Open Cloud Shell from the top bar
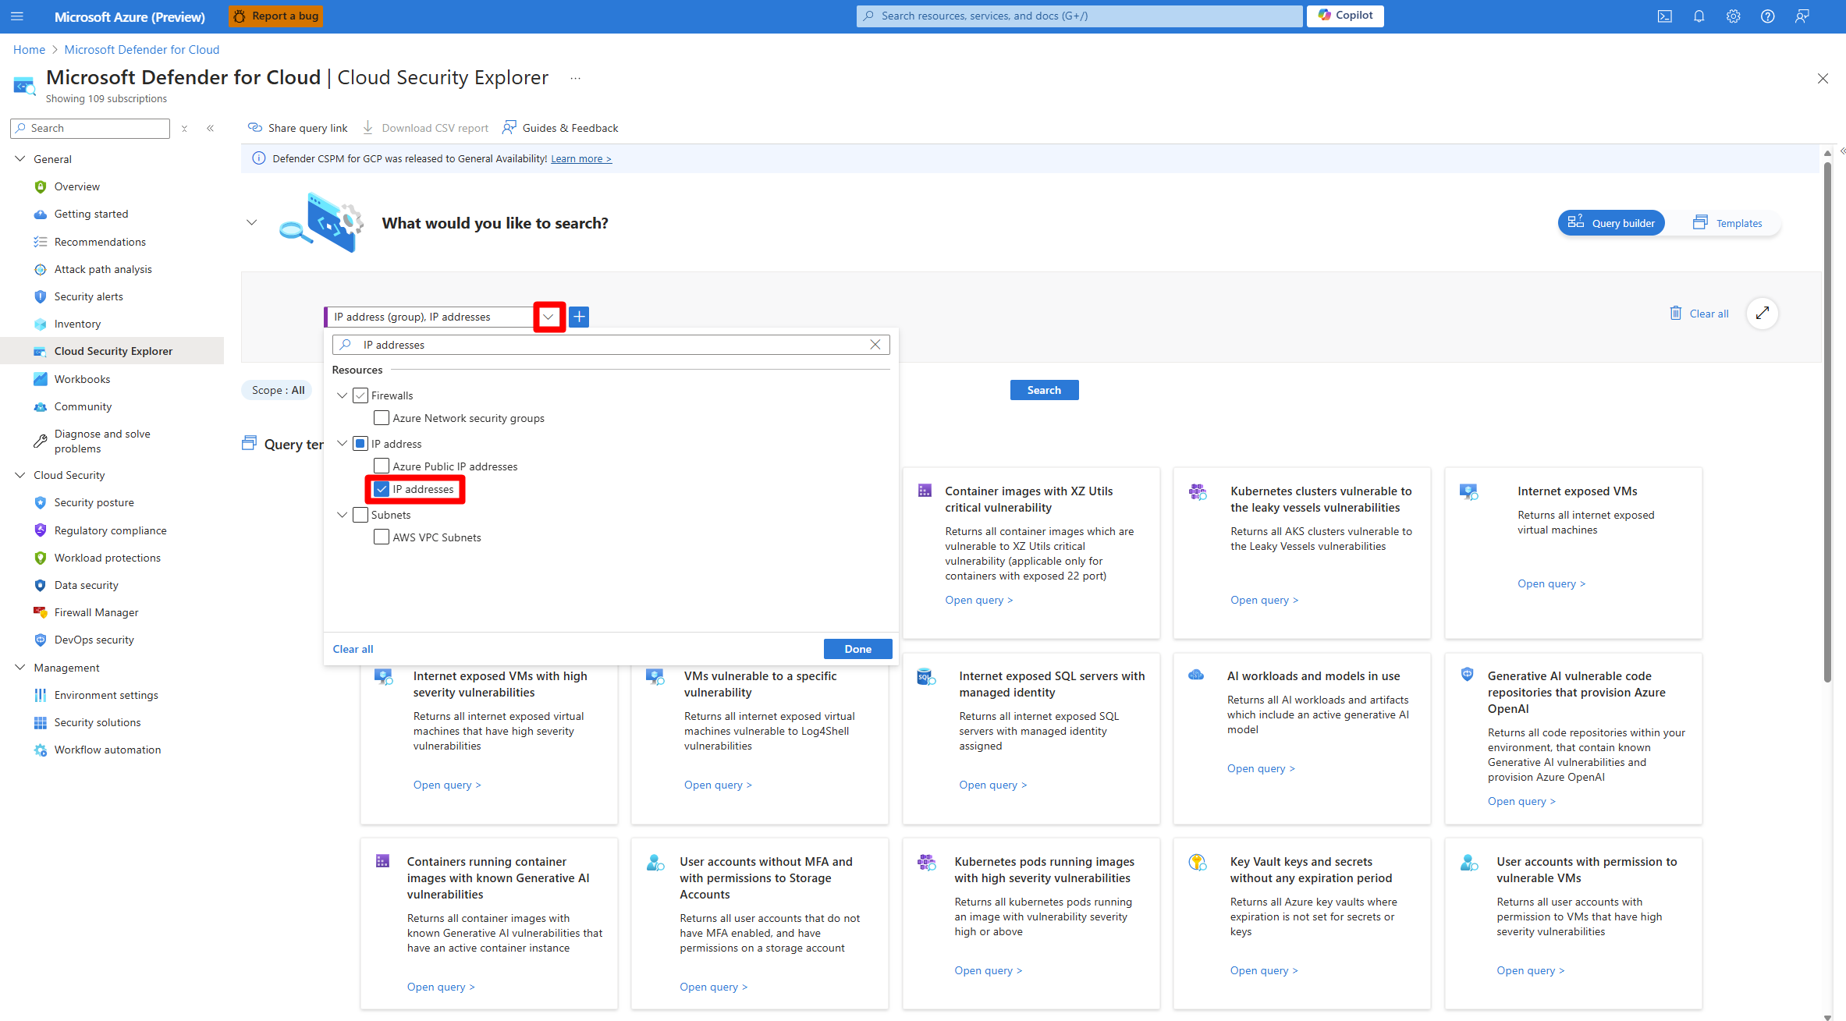1846x1021 pixels. 1664,16
